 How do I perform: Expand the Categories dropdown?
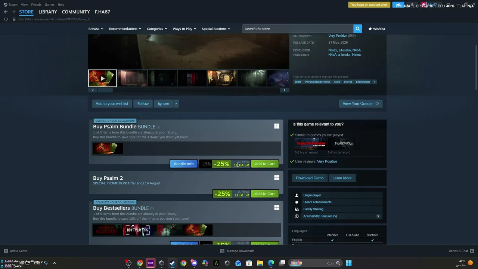[x=157, y=29]
